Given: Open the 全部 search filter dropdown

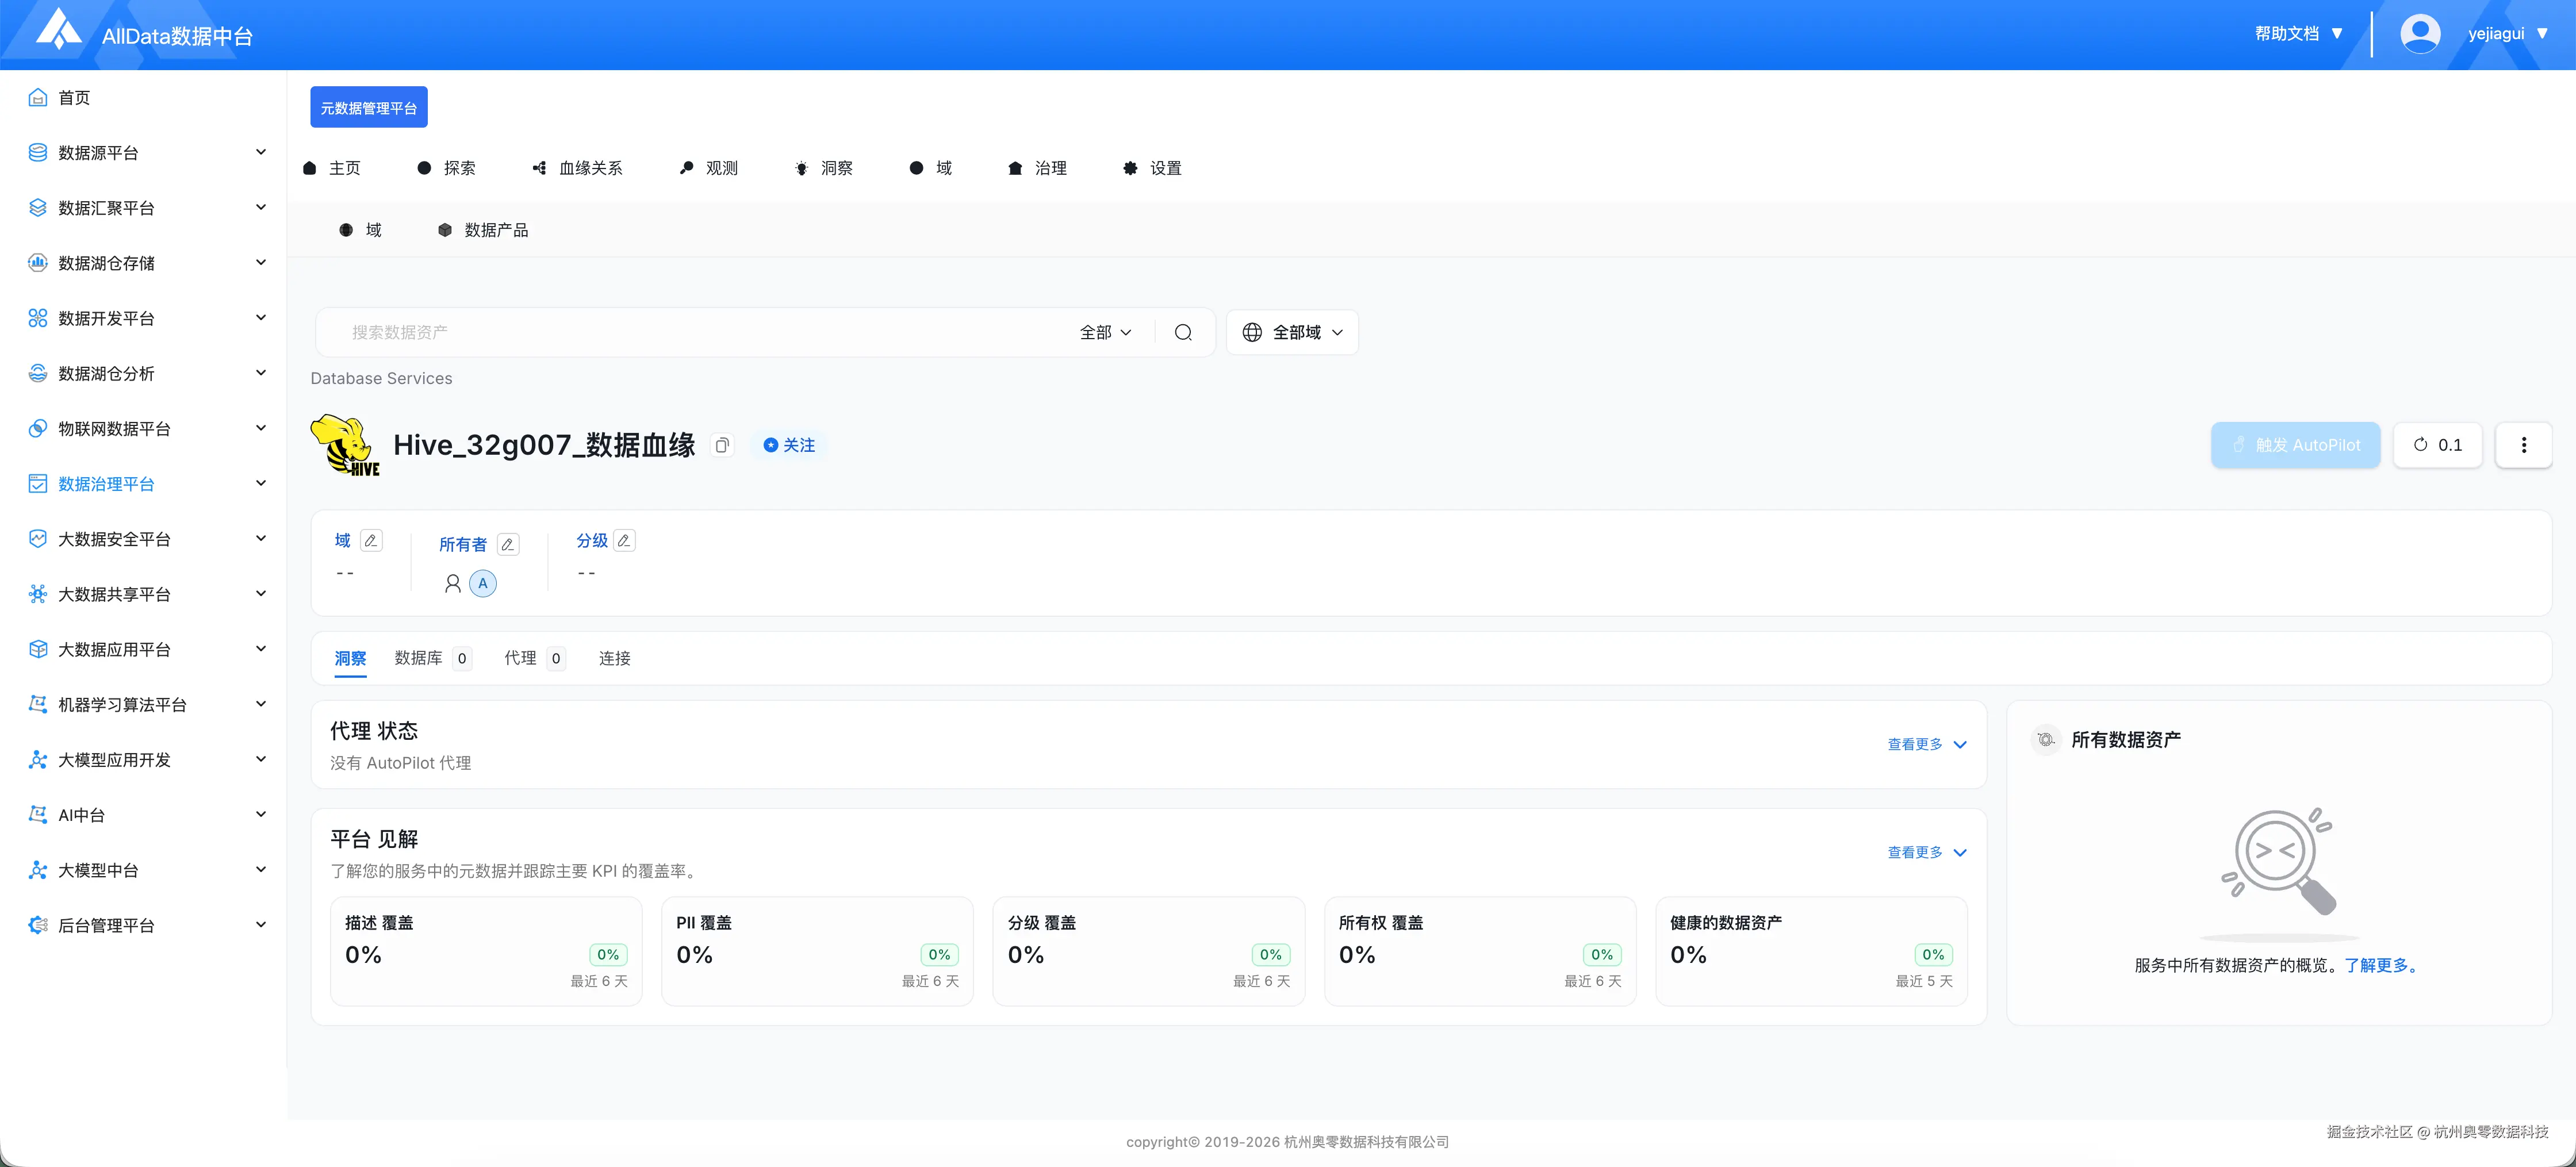Looking at the screenshot, I should click(x=1105, y=333).
